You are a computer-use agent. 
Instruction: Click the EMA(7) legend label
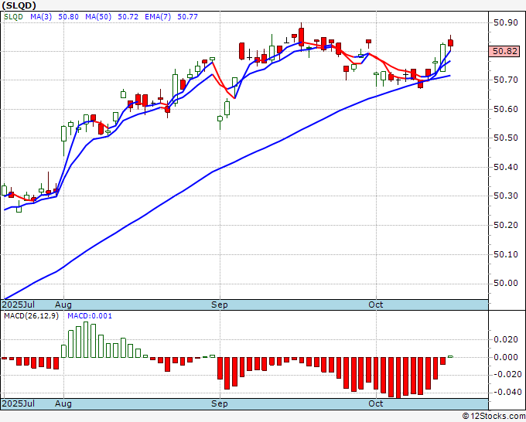coord(158,17)
